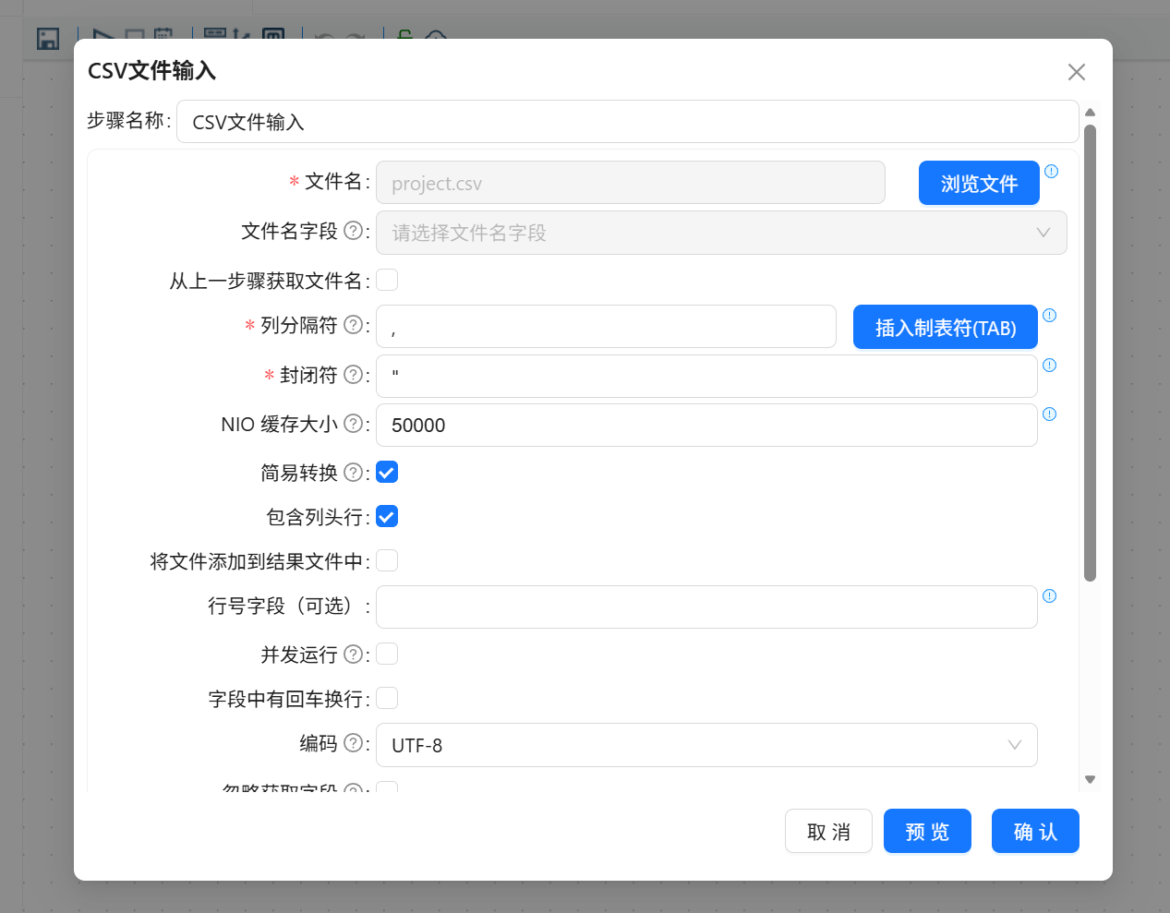Click NIO 缓存大小 field showing 50000
Viewport: 1170px width, 913px height.
706,425
